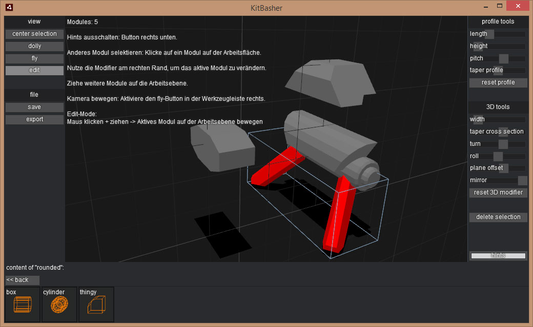Image resolution: width=533 pixels, height=327 pixels.
Task: Click the KitBasher app icon in title bar
Action: tap(9, 8)
